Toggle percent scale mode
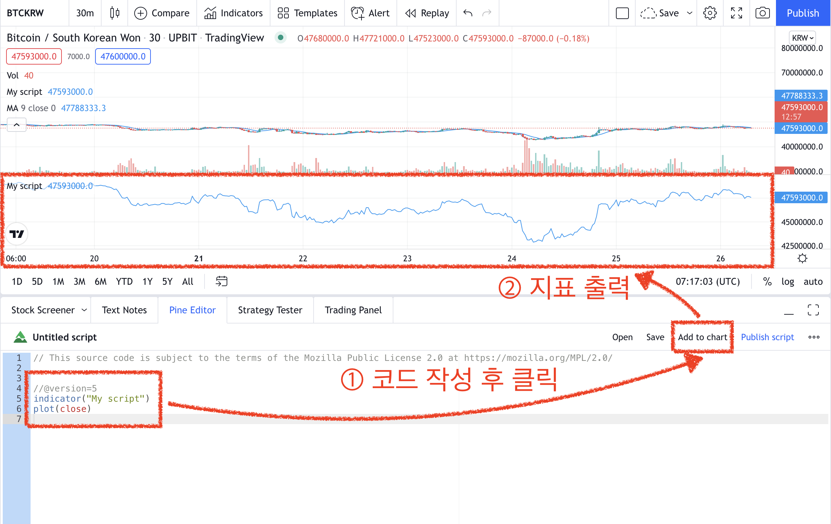 pos(767,281)
